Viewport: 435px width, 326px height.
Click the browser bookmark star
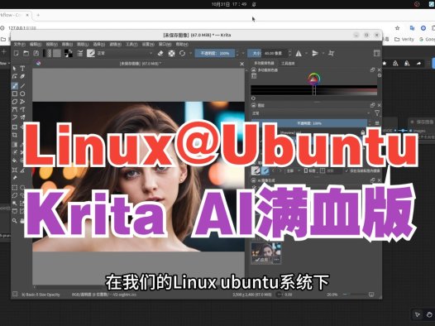[x=397, y=28]
